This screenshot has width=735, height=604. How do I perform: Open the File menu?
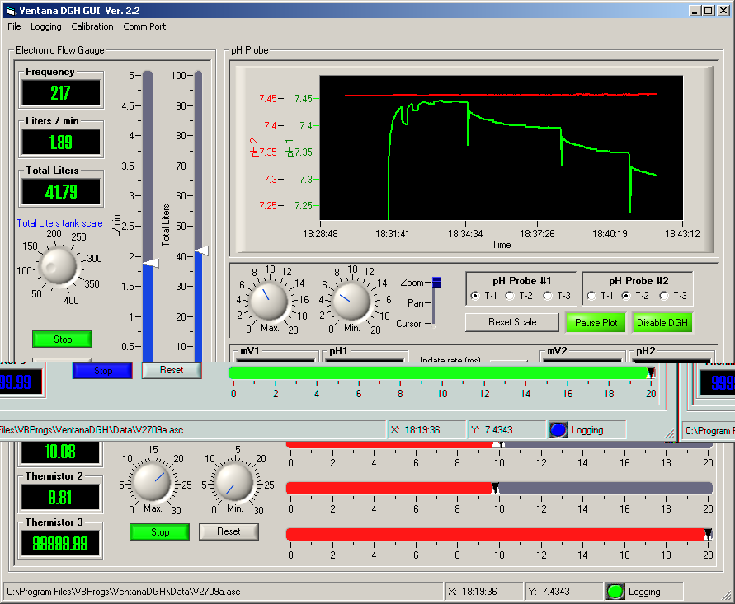[x=14, y=26]
